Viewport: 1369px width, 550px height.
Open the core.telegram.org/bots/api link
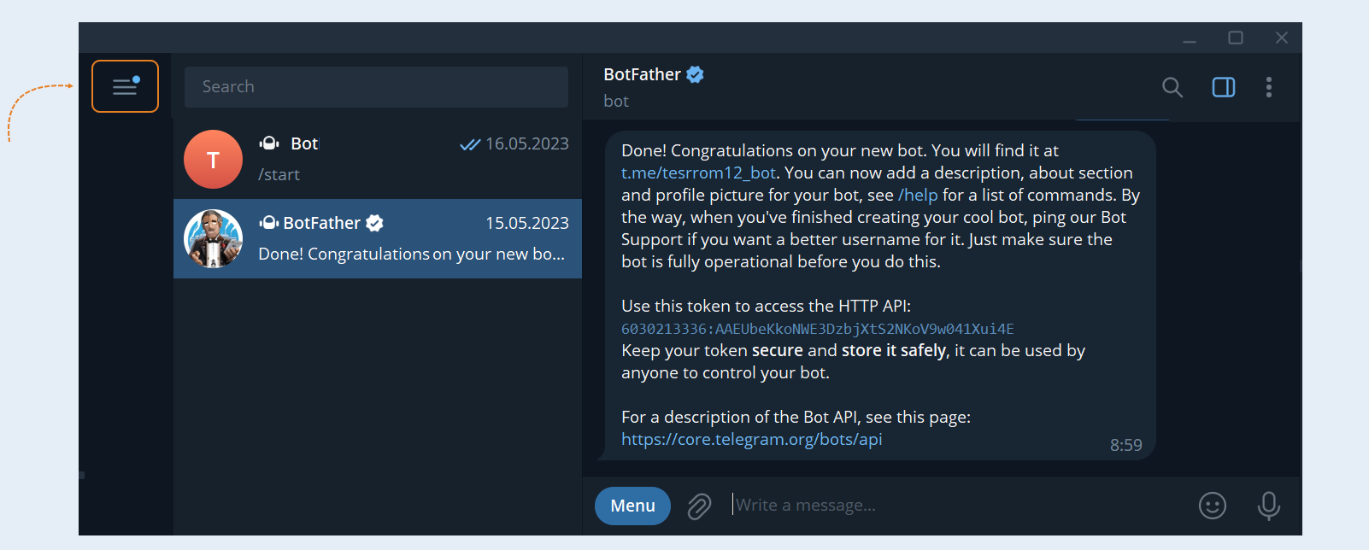[x=751, y=439]
